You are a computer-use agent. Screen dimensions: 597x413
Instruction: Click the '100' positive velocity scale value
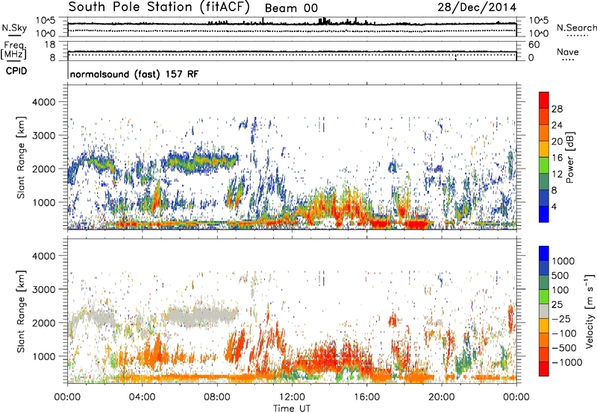click(560, 290)
